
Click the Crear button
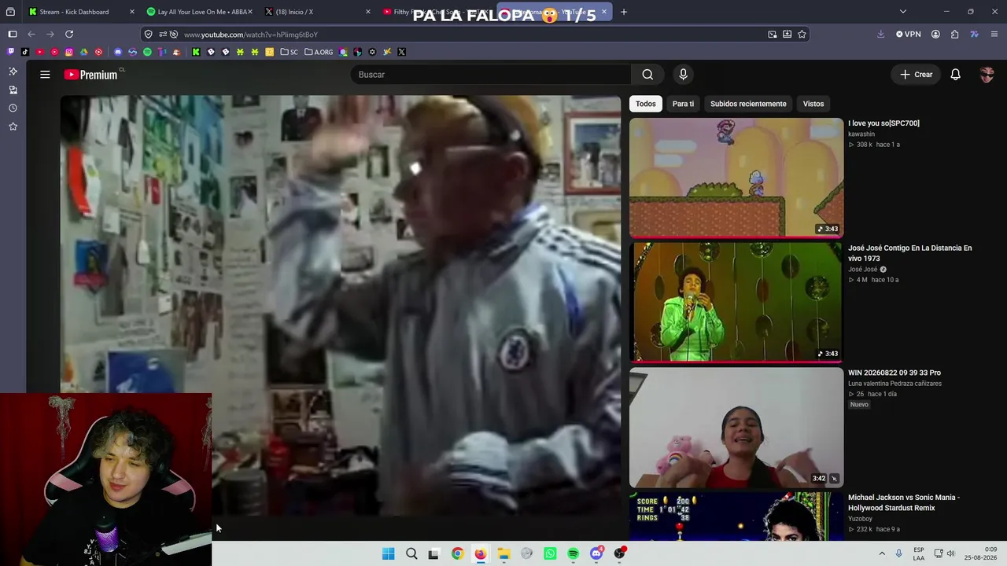(x=917, y=75)
